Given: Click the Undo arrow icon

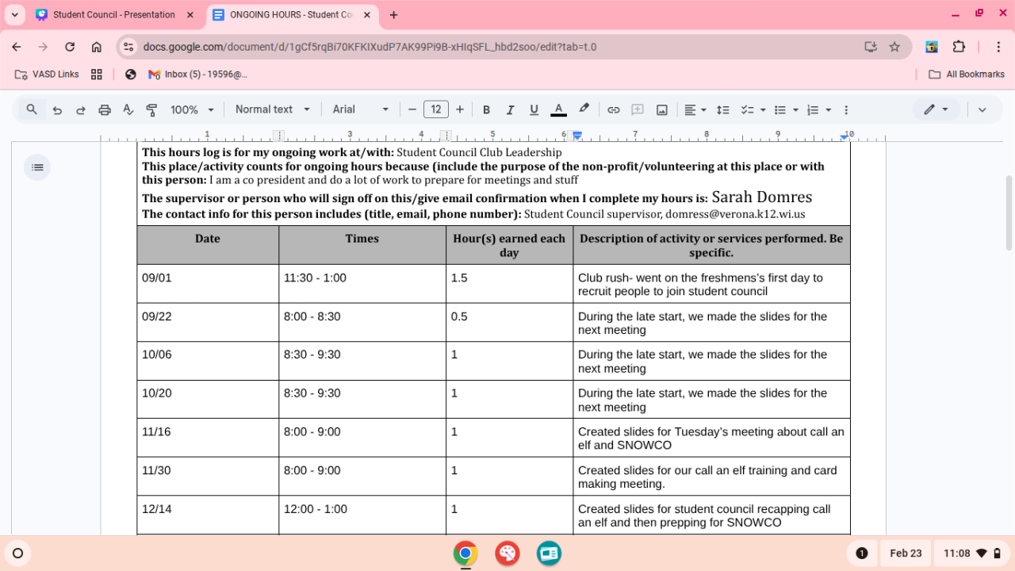Looking at the screenshot, I should 57,110.
